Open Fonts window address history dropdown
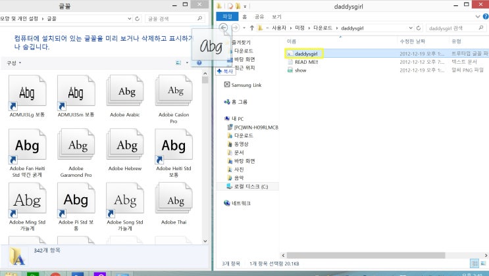Image resolution: width=489 pixels, height=276 pixels. coord(130,18)
